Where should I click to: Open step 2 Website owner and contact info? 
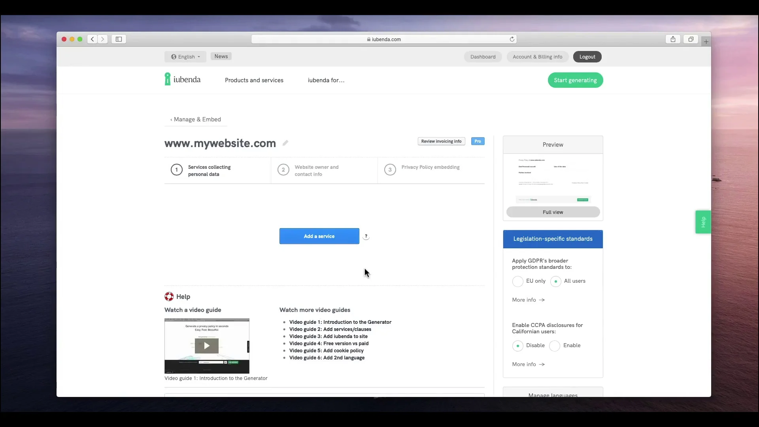(x=324, y=170)
